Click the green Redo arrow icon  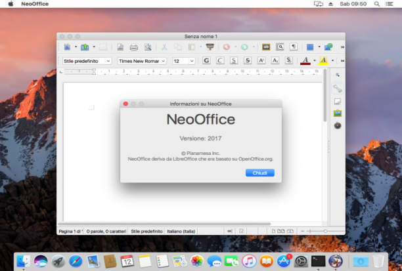pos(244,47)
